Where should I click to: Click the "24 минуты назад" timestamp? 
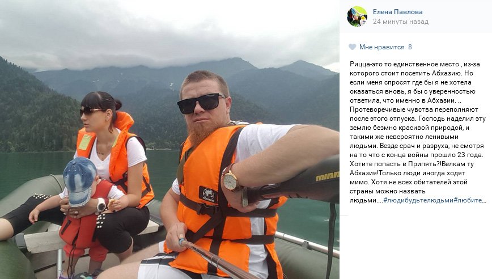pos(400,22)
